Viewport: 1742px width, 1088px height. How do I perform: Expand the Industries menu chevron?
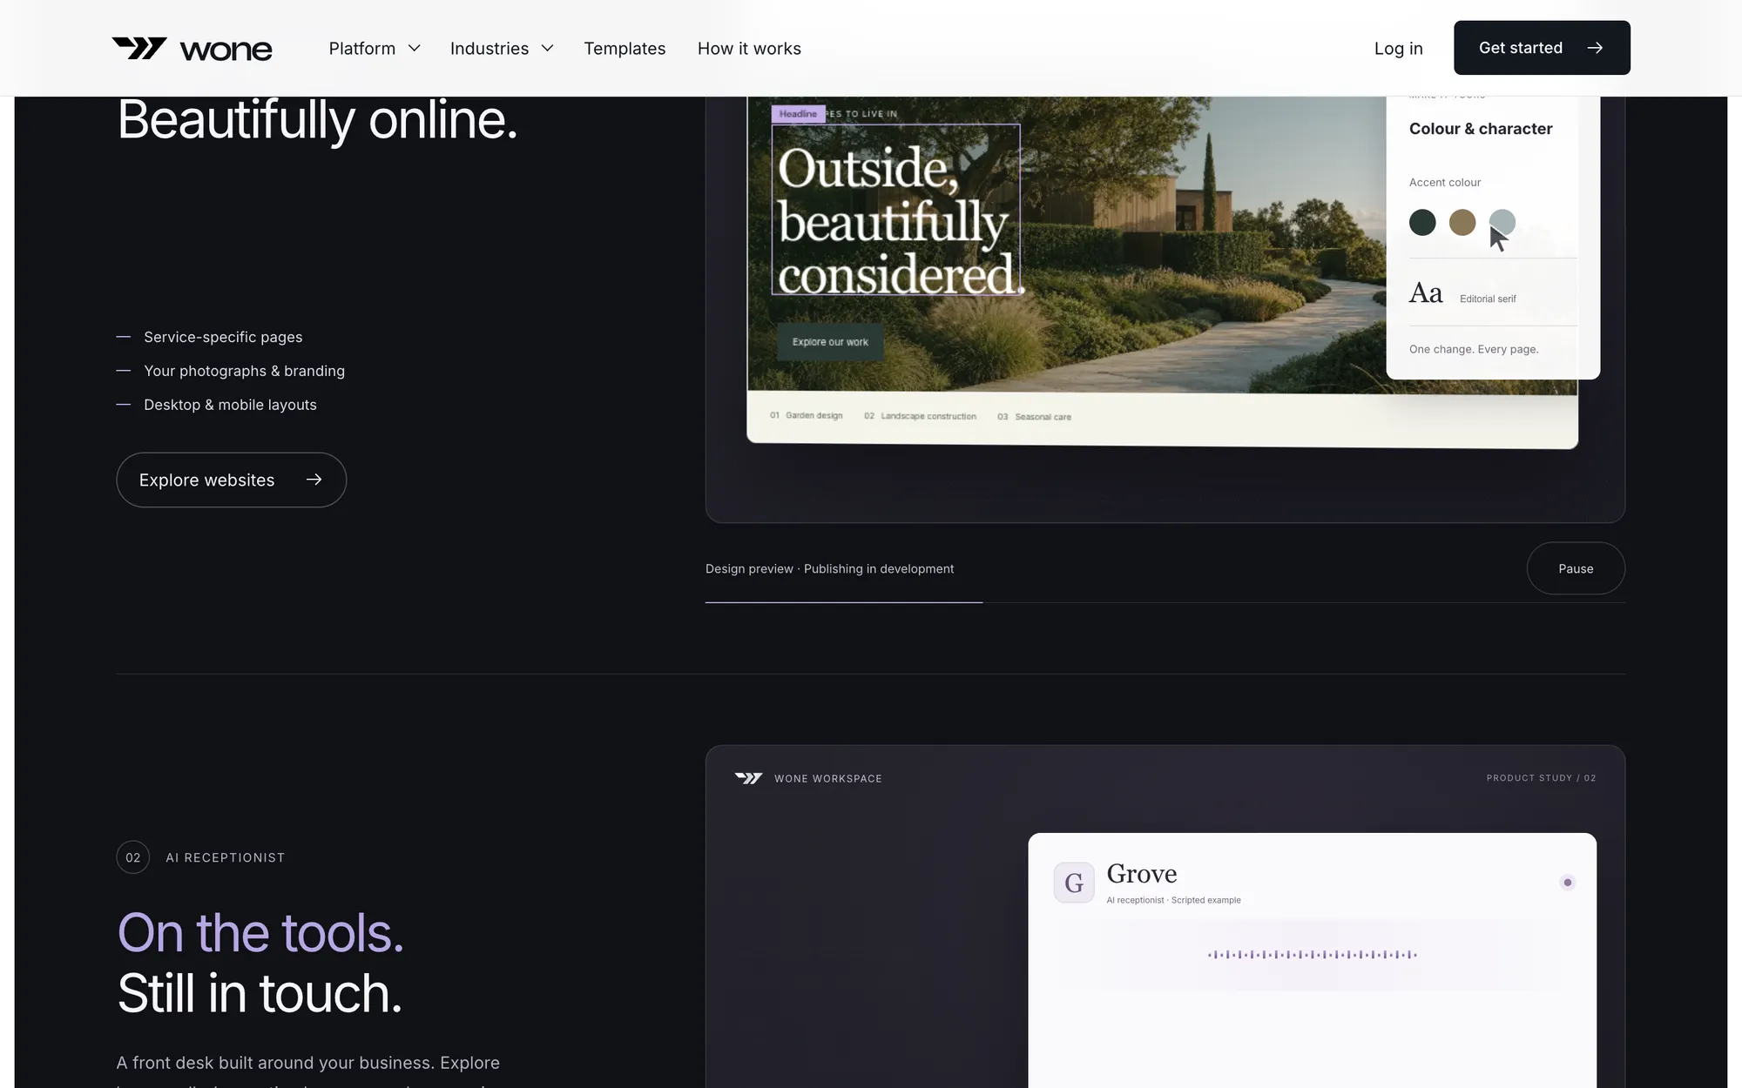pyautogui.click(x=547, y=49)
